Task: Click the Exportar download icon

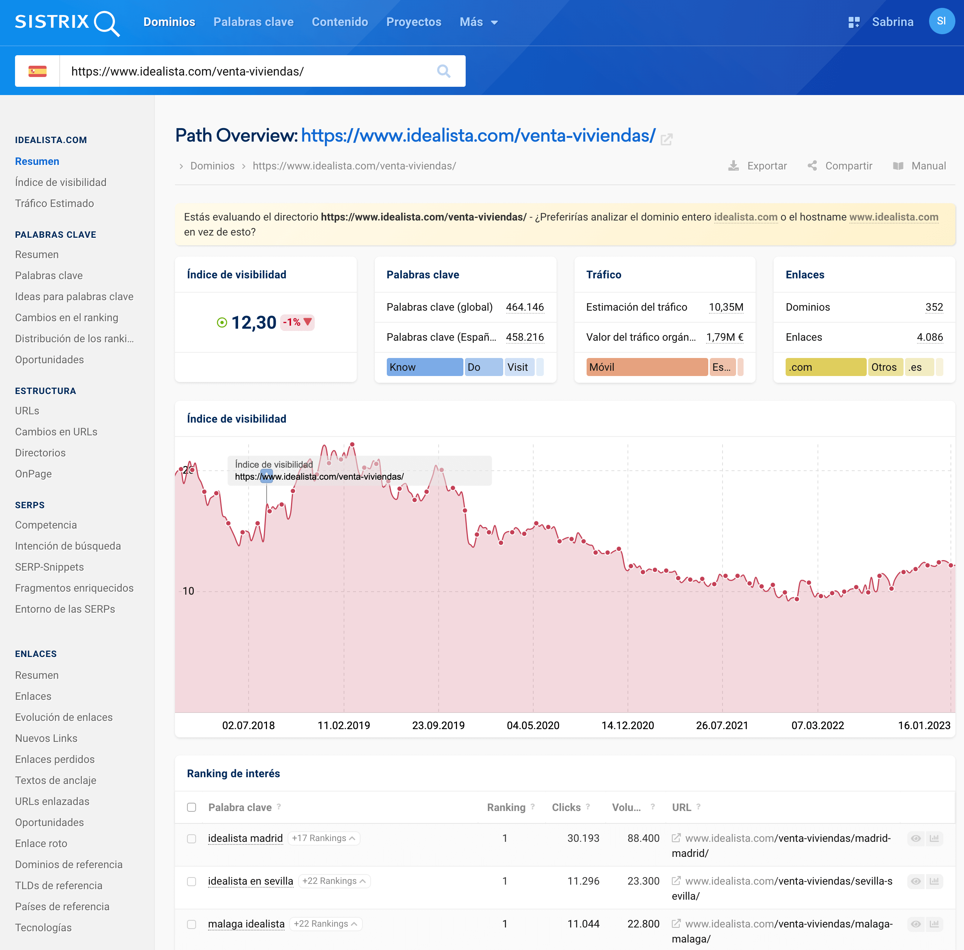Action: (733, 166)
